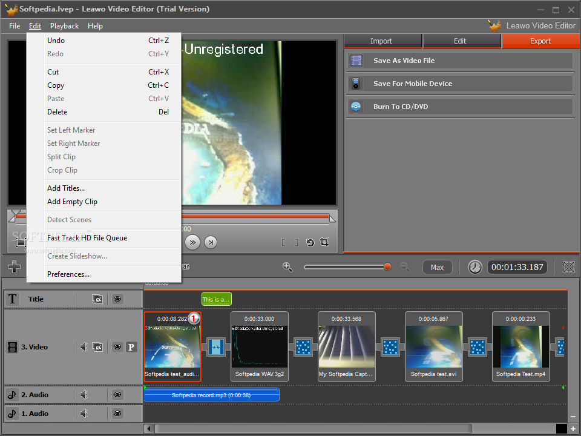
Task: Mute the 3. Video track speaker
Action: coord(84,347)
